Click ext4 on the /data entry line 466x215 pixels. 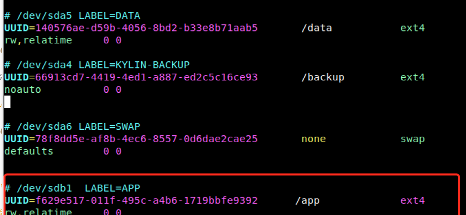pos(412,28)
